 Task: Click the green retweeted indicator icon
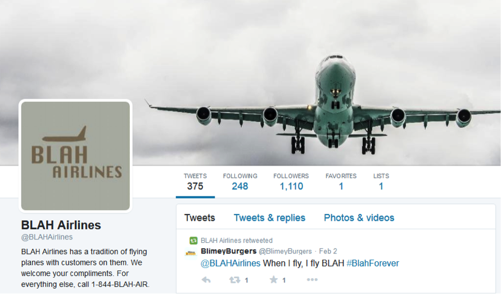pyautogui.click(x=193, y=240)
